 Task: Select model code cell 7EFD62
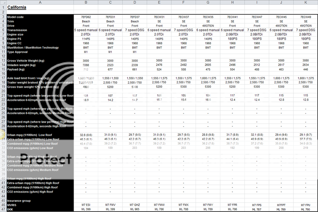[86, 17]
